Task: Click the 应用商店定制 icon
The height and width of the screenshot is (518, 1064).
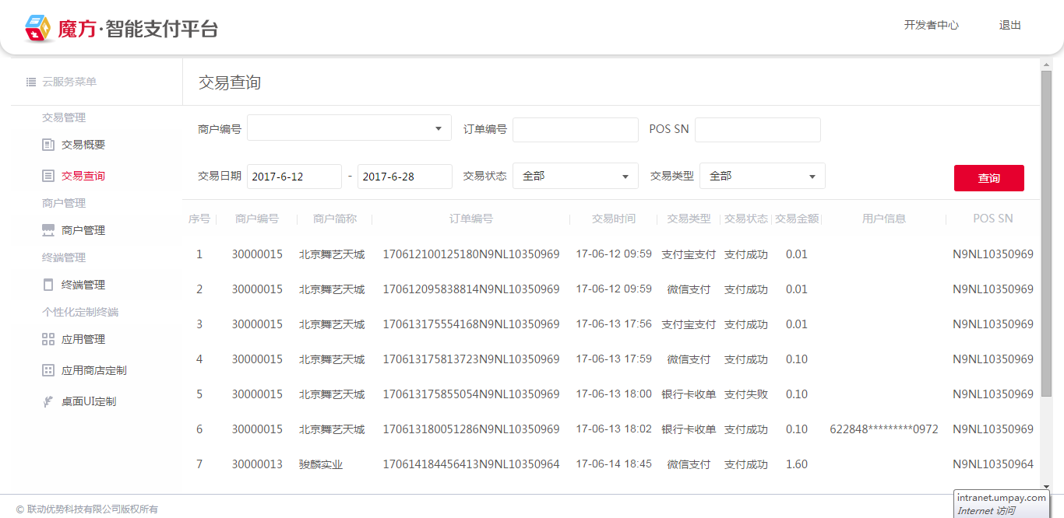Action: 48,370
